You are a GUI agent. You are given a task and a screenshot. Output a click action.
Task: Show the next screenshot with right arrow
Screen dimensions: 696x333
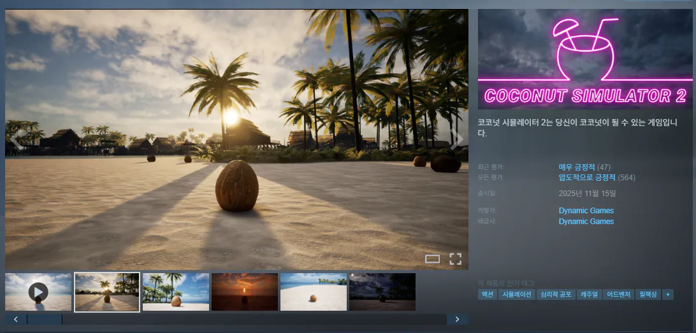click(x=457, y=140)
